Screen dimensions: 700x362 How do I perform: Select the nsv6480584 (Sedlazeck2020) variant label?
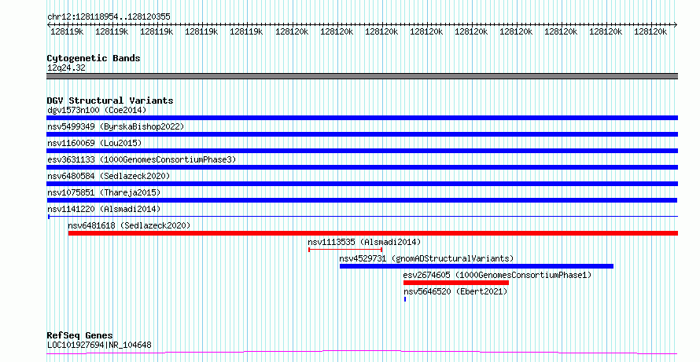(x=109, y=176)
